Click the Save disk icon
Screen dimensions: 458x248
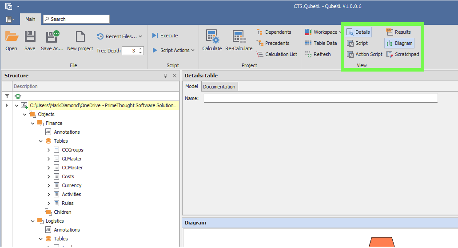click(x=30, y=37)
